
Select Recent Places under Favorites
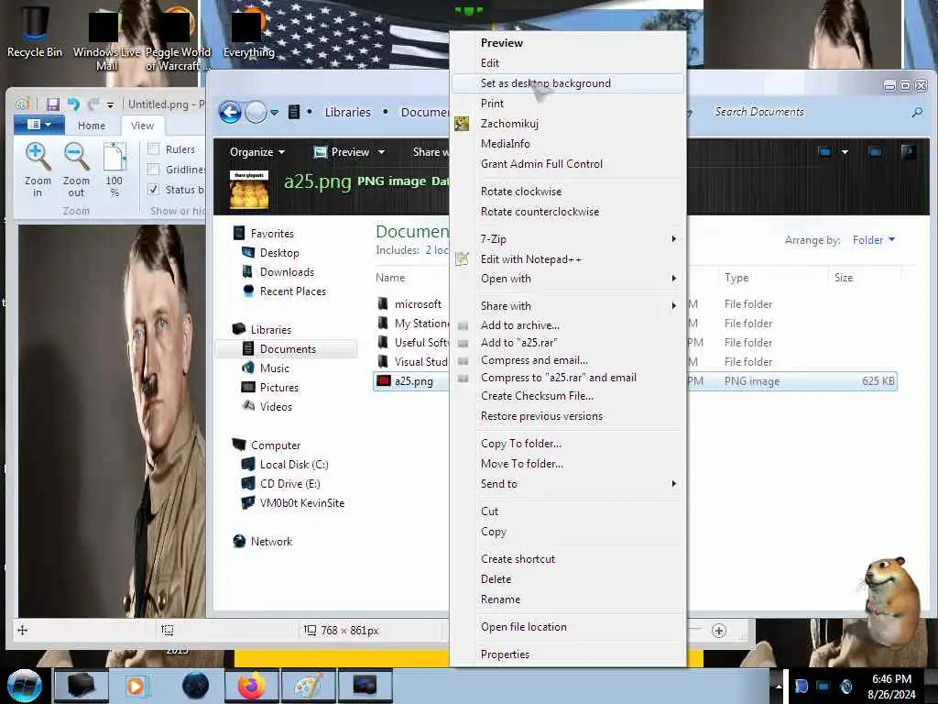[293, 291]
